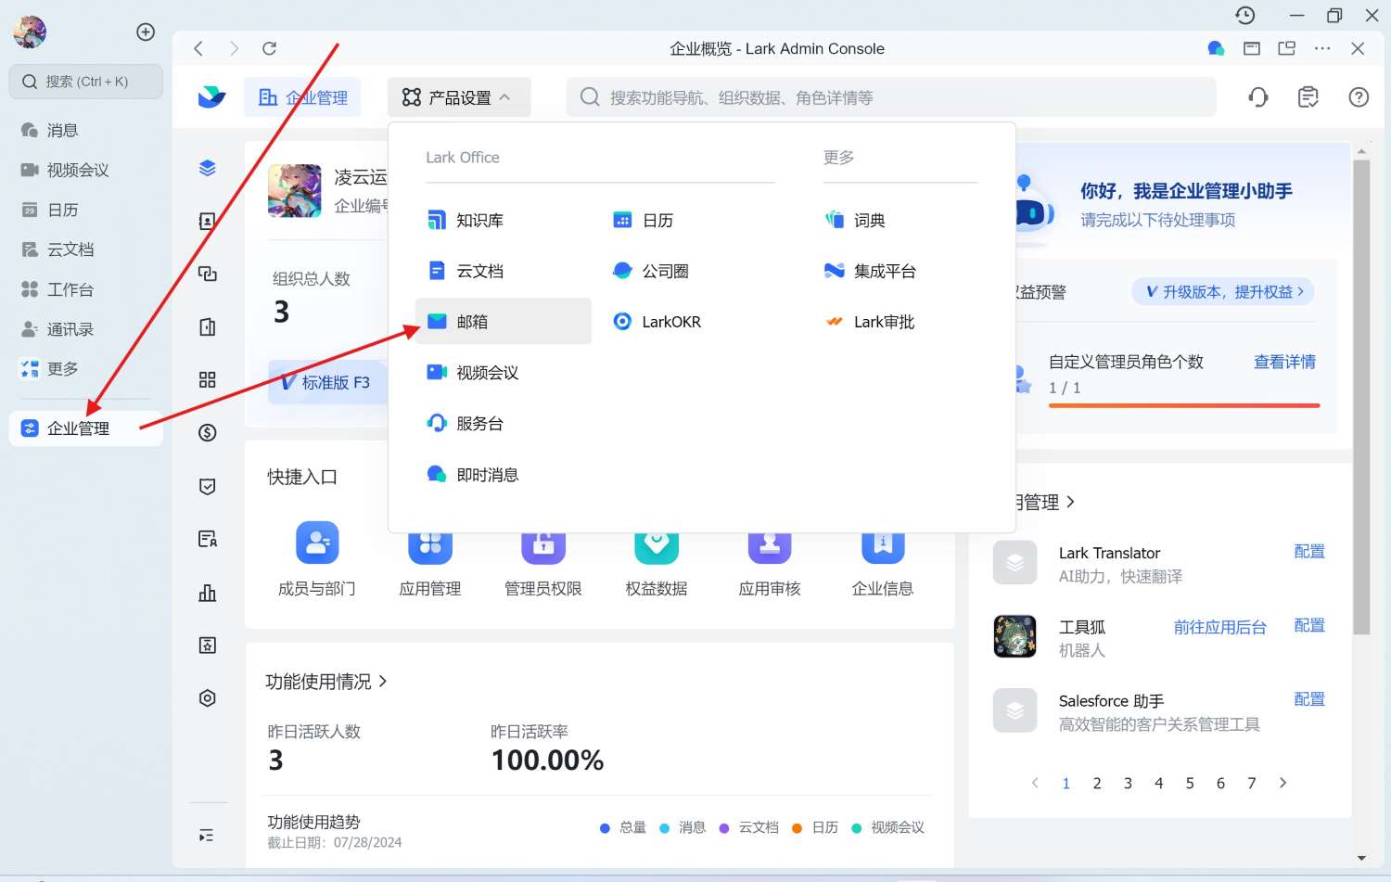Toggle the 云文档 legend item in chart
The image size is (1391, 882).
[749, 827]
